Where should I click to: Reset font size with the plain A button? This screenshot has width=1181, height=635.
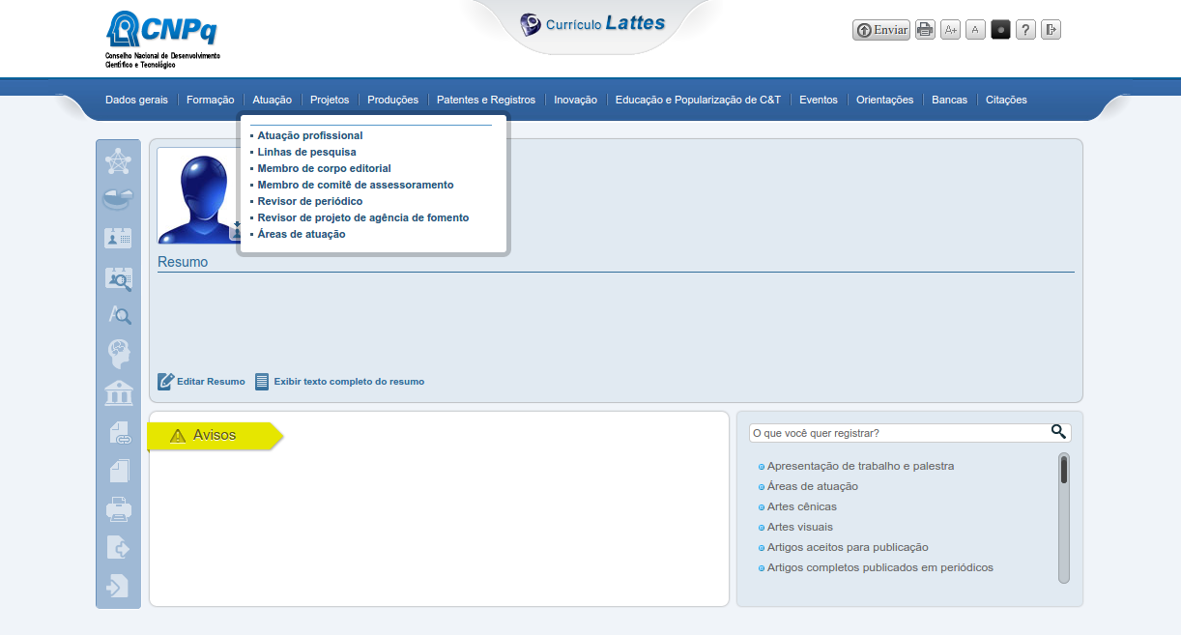[x=975, y=30]
